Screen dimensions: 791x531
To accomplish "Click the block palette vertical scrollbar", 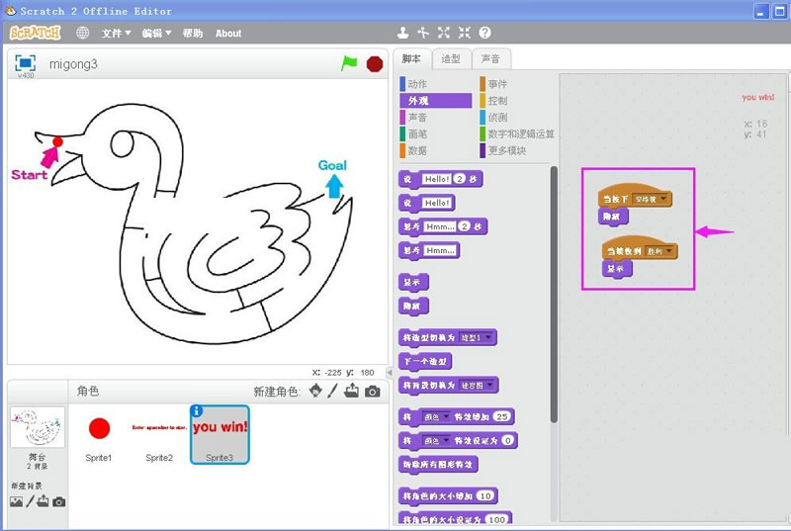I will tap(554, 295).
